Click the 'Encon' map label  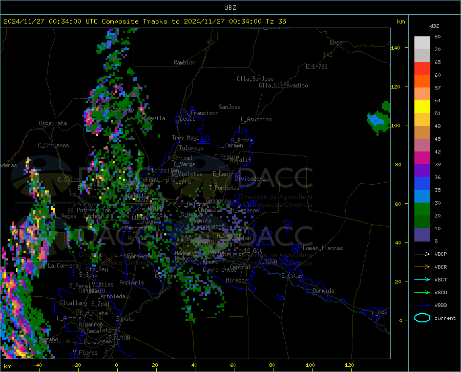pos(338,42)
